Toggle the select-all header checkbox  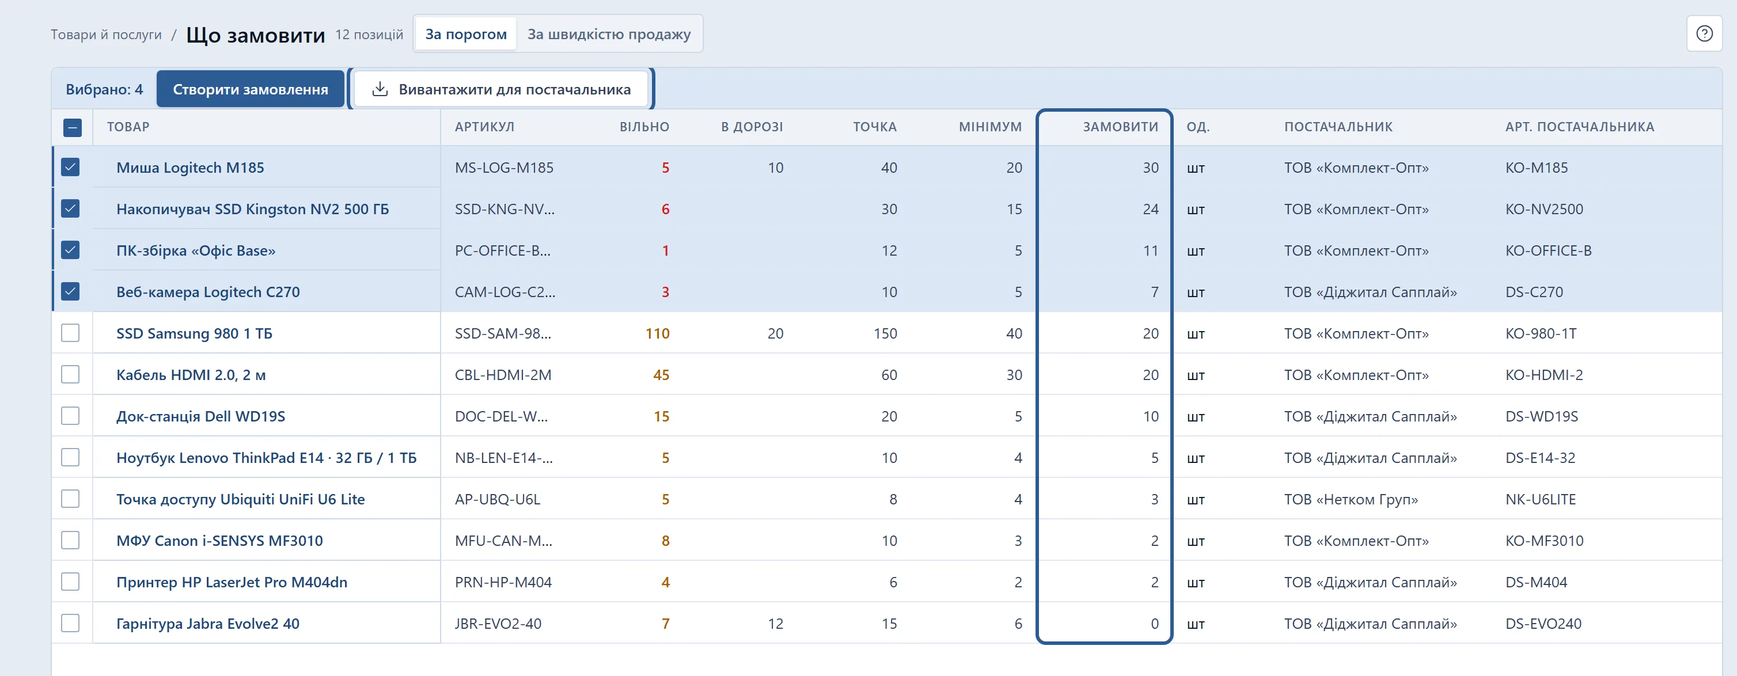coord(72,127)
